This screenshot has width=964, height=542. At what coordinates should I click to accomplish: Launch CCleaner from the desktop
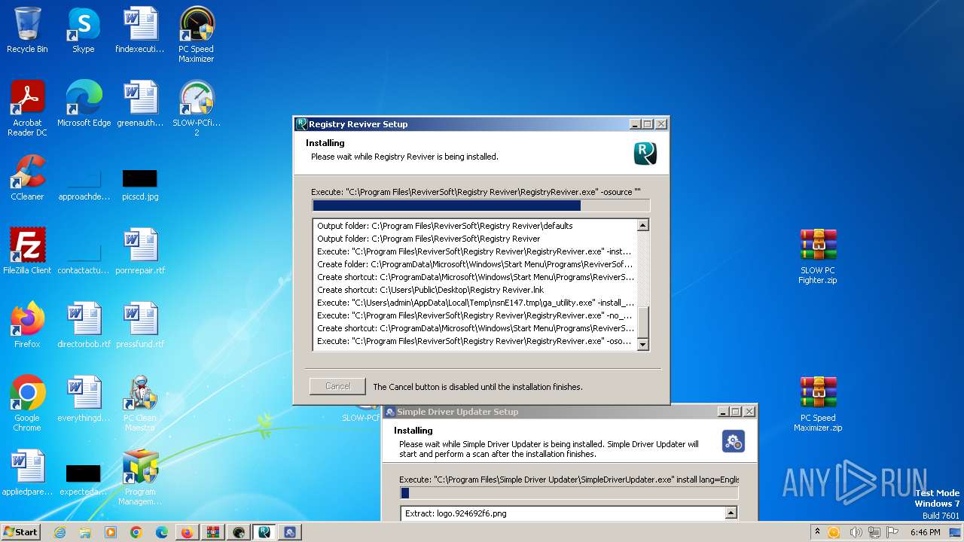[27, 178]
